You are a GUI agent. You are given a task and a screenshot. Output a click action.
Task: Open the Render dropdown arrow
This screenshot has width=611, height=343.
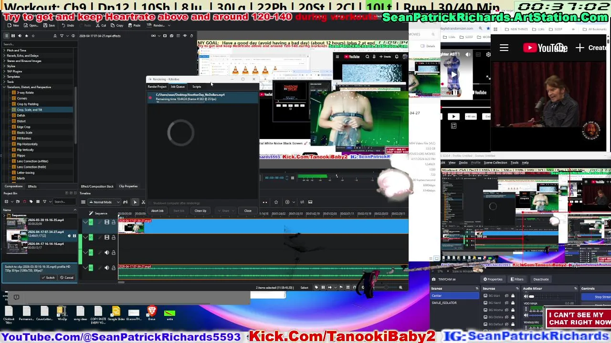pyautogui.click(x=170, y=25)
